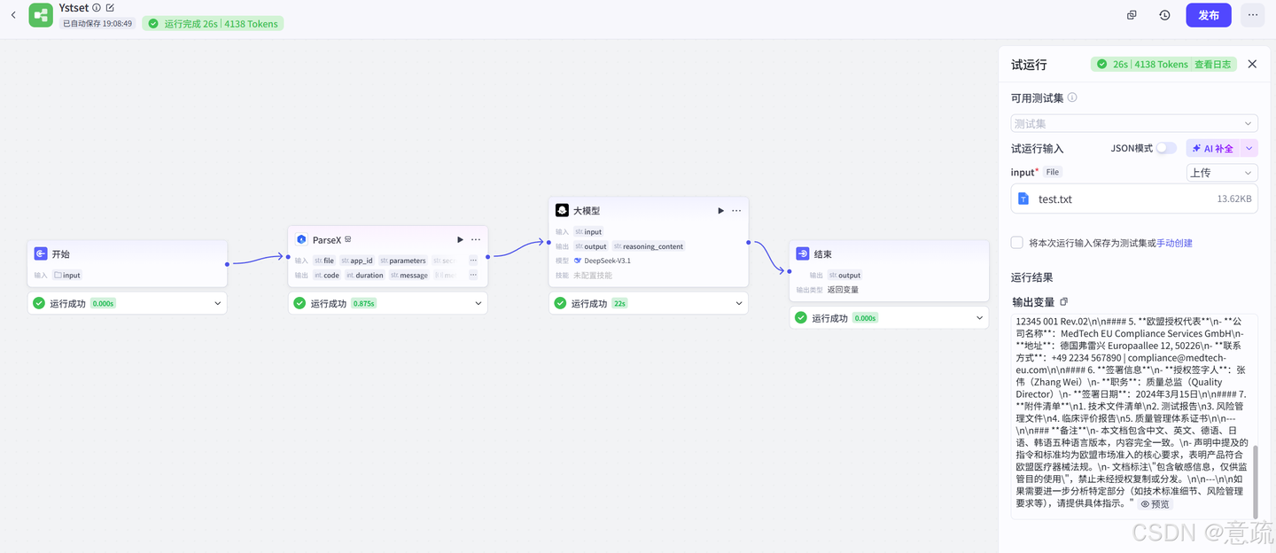Copy the 输出变量 result

point(1064,302)
